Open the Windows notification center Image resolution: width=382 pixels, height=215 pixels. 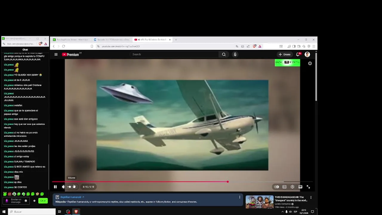click(312, 212)
